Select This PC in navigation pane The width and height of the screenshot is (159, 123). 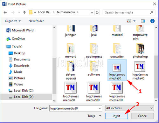tap(14, 47)
